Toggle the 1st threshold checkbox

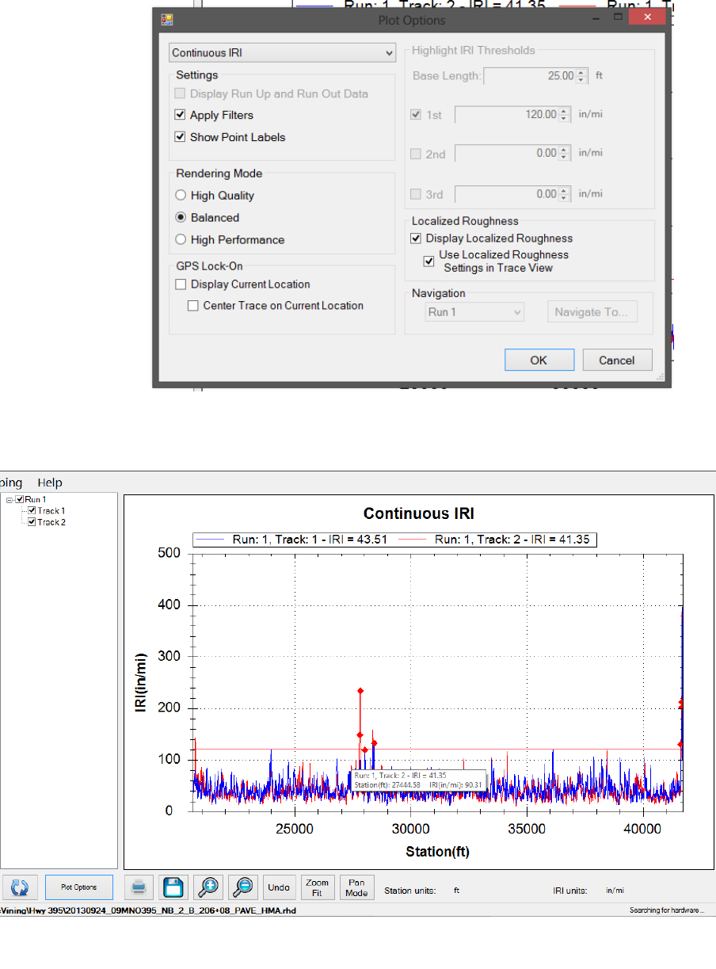[x=417, y=115]
